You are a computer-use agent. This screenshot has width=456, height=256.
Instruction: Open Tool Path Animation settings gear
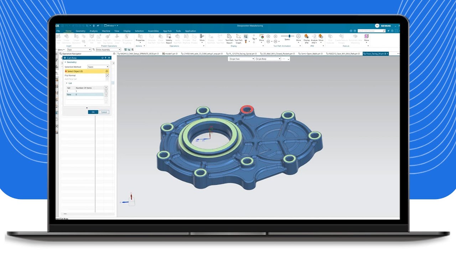click(298, 36)
